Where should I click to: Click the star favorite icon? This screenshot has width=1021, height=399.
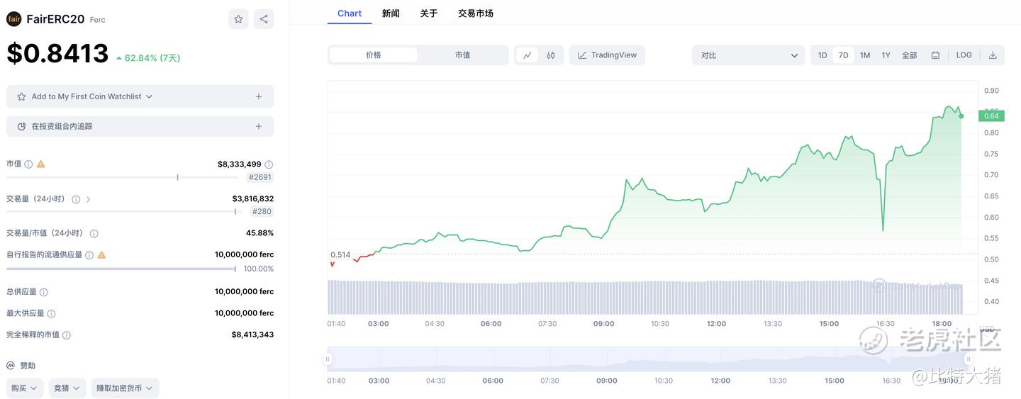pos(238,19)
